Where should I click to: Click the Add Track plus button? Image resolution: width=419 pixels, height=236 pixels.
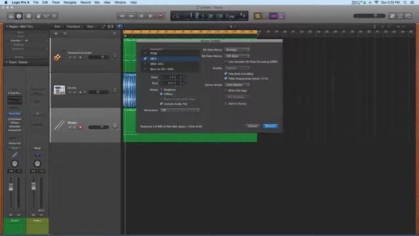tap(56, 33)
